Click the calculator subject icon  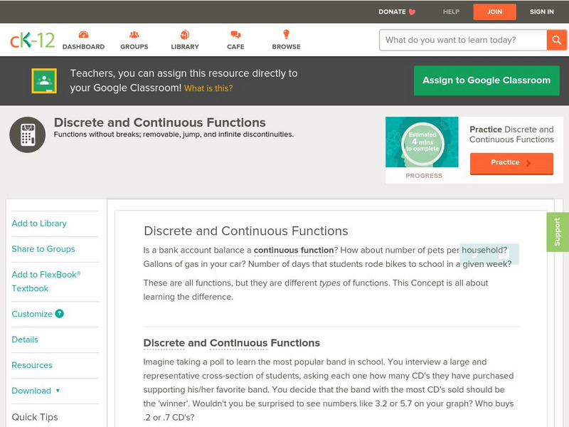(28, 135)
